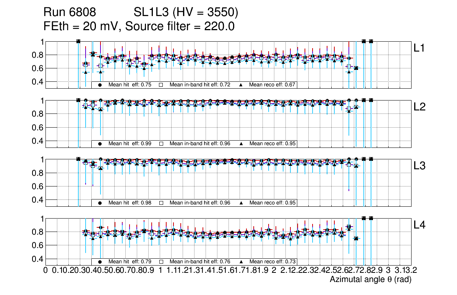Click the triangle marker in L4 panel legend
Screen dimensions: 457x295
pos(241,262)
